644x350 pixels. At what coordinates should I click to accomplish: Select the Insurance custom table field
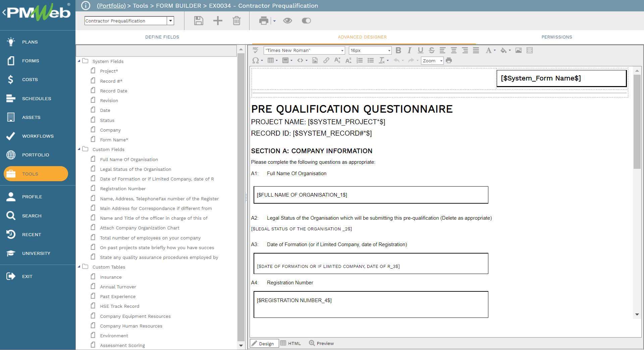(111, 277)
